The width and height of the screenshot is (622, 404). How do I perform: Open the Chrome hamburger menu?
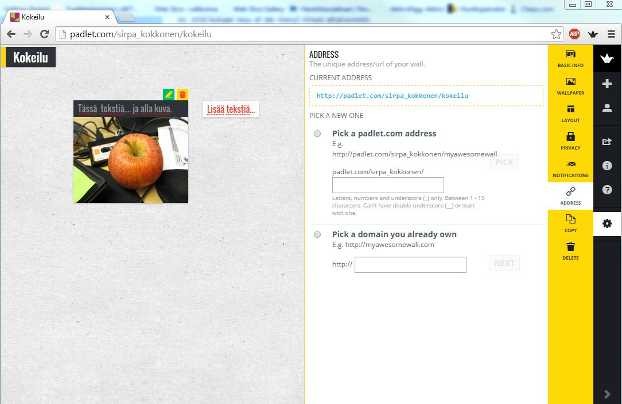point(612,34)
